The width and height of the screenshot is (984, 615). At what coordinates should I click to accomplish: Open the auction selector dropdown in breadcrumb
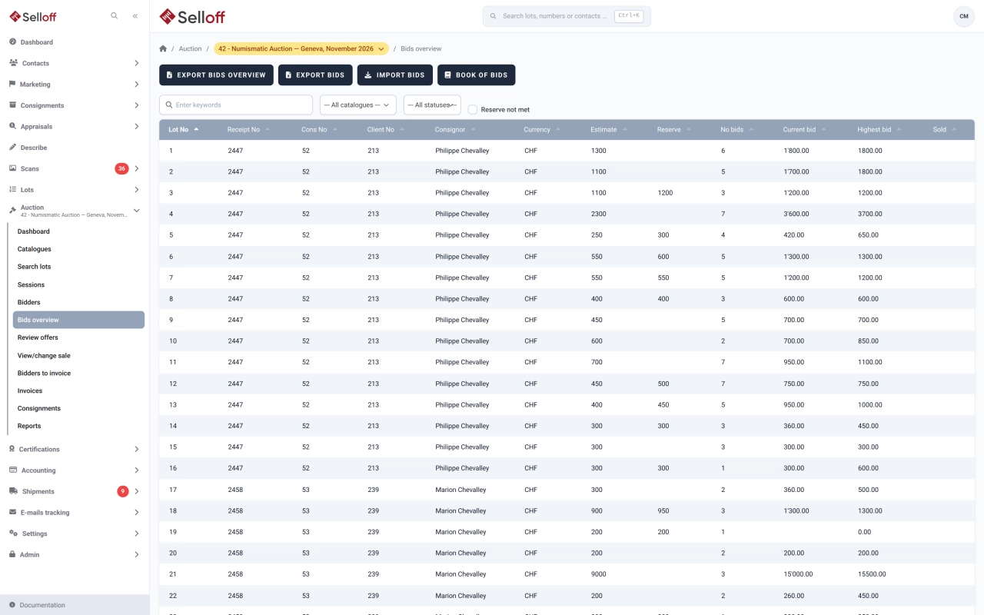tap(301, 48)
